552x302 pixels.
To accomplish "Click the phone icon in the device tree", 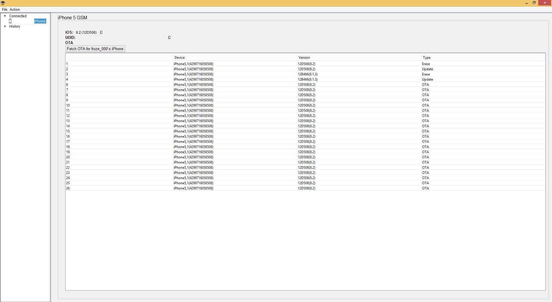I will tap(10, 21).
